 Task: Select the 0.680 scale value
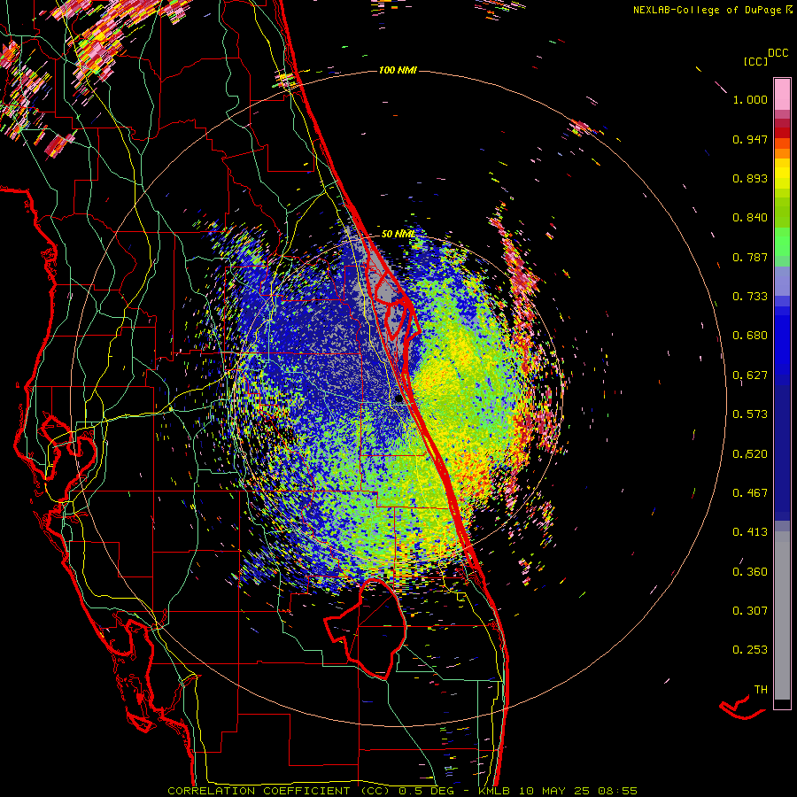pos(750,336)
